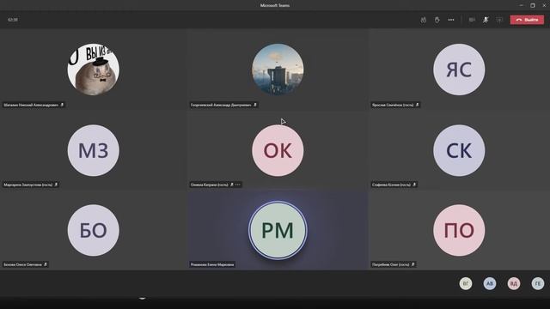
Task: Leave the meeting with red button
Action: pyautogui.click(x=527, y=20)
